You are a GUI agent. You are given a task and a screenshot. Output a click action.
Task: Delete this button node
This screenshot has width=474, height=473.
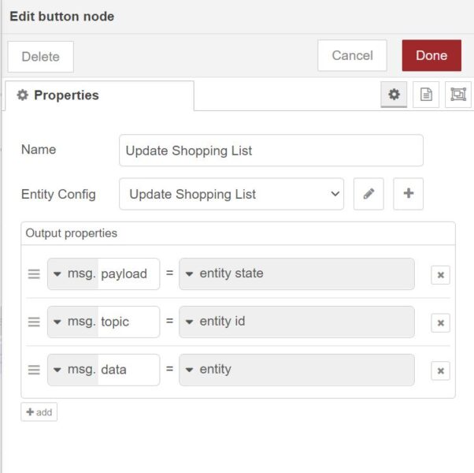pyautogui.click(x=40, y=57)
